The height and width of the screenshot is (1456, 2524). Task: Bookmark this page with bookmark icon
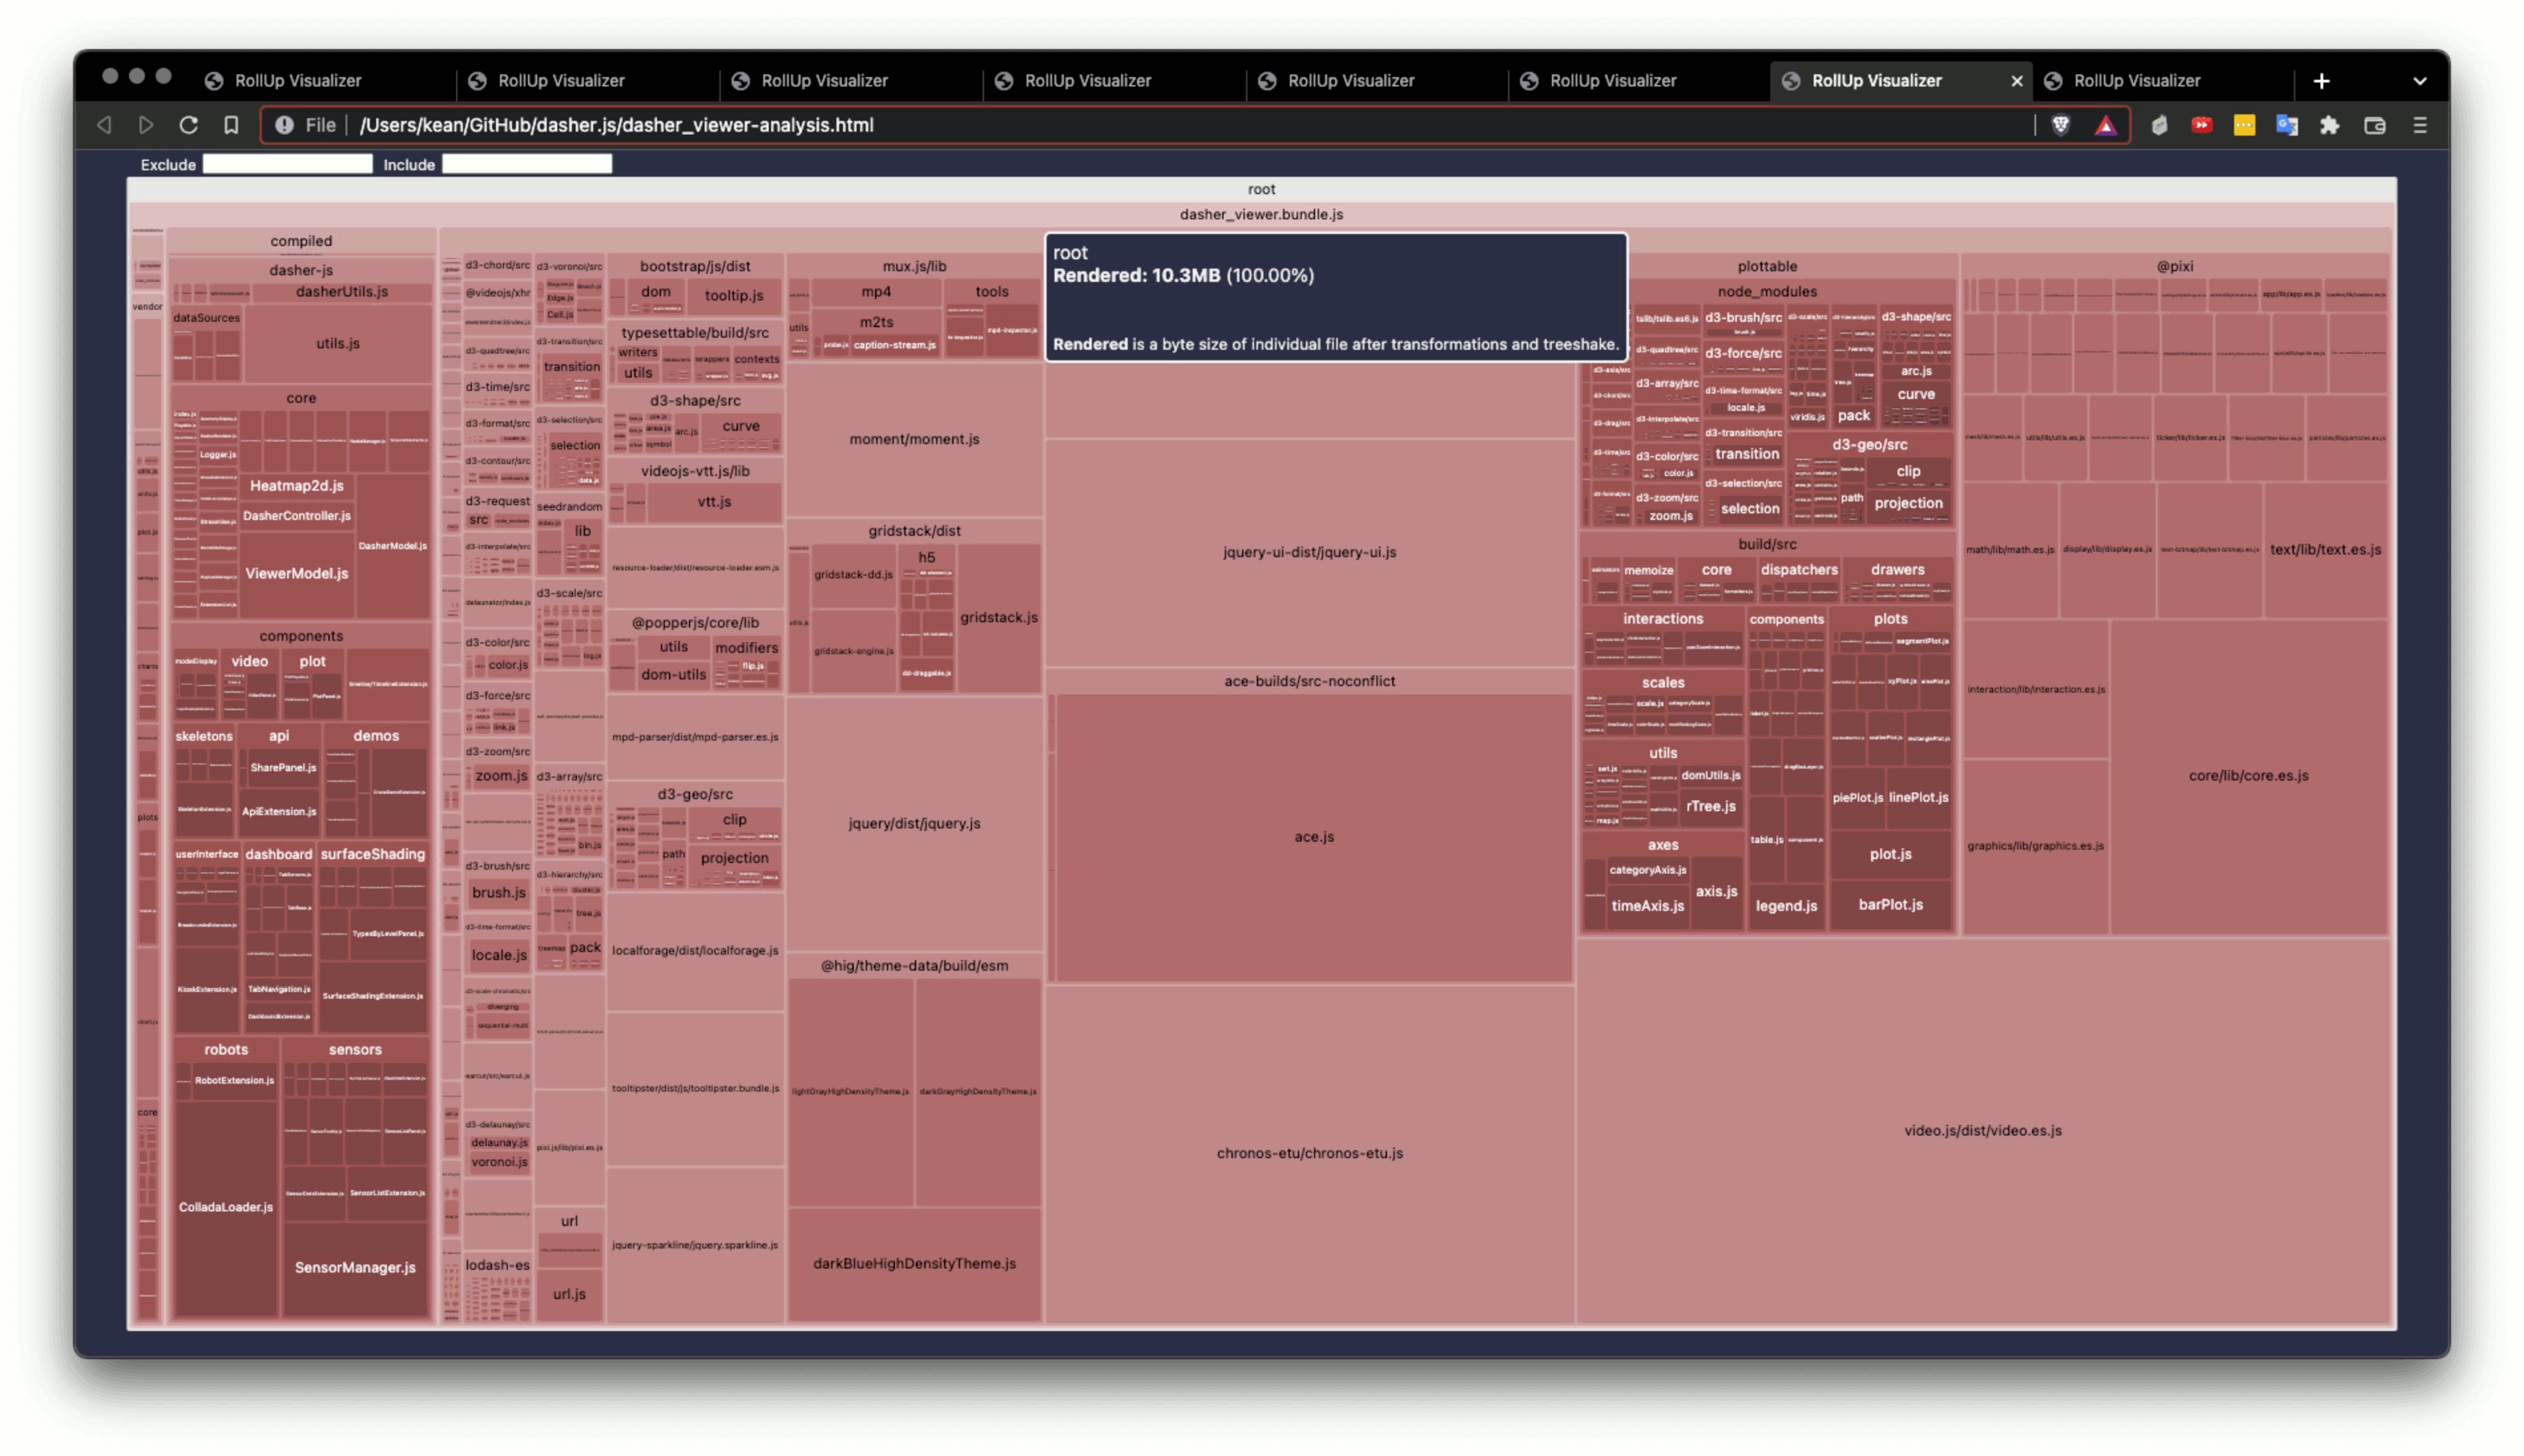231,125
